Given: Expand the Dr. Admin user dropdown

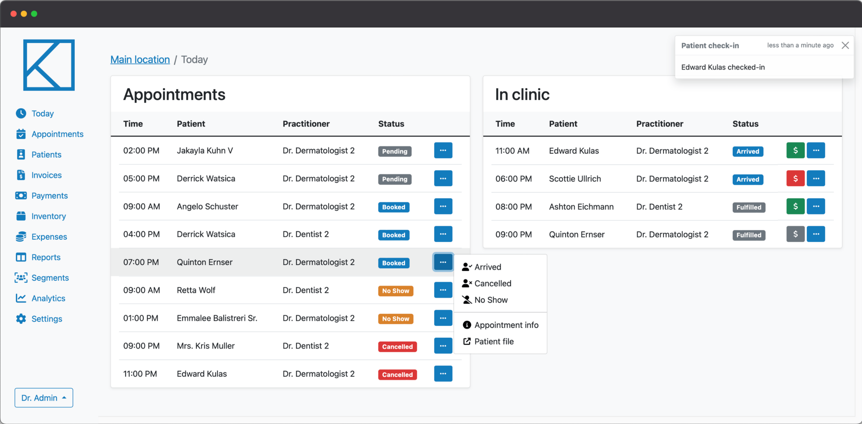Looking at the screenshot, I should 44,398.
